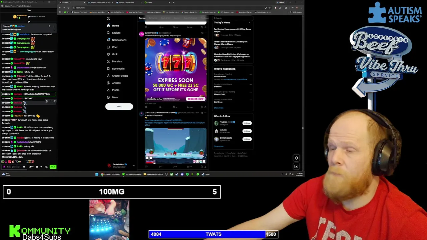
Task: Open More menu in X sidebar
Action: tap(112, 97)
